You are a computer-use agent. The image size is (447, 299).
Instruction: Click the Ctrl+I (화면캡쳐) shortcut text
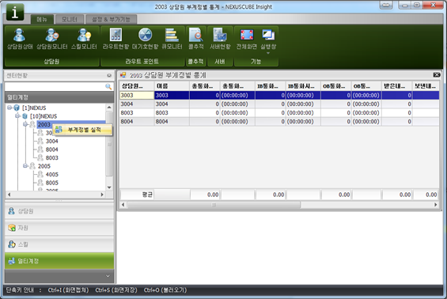(x=68, y=290)
